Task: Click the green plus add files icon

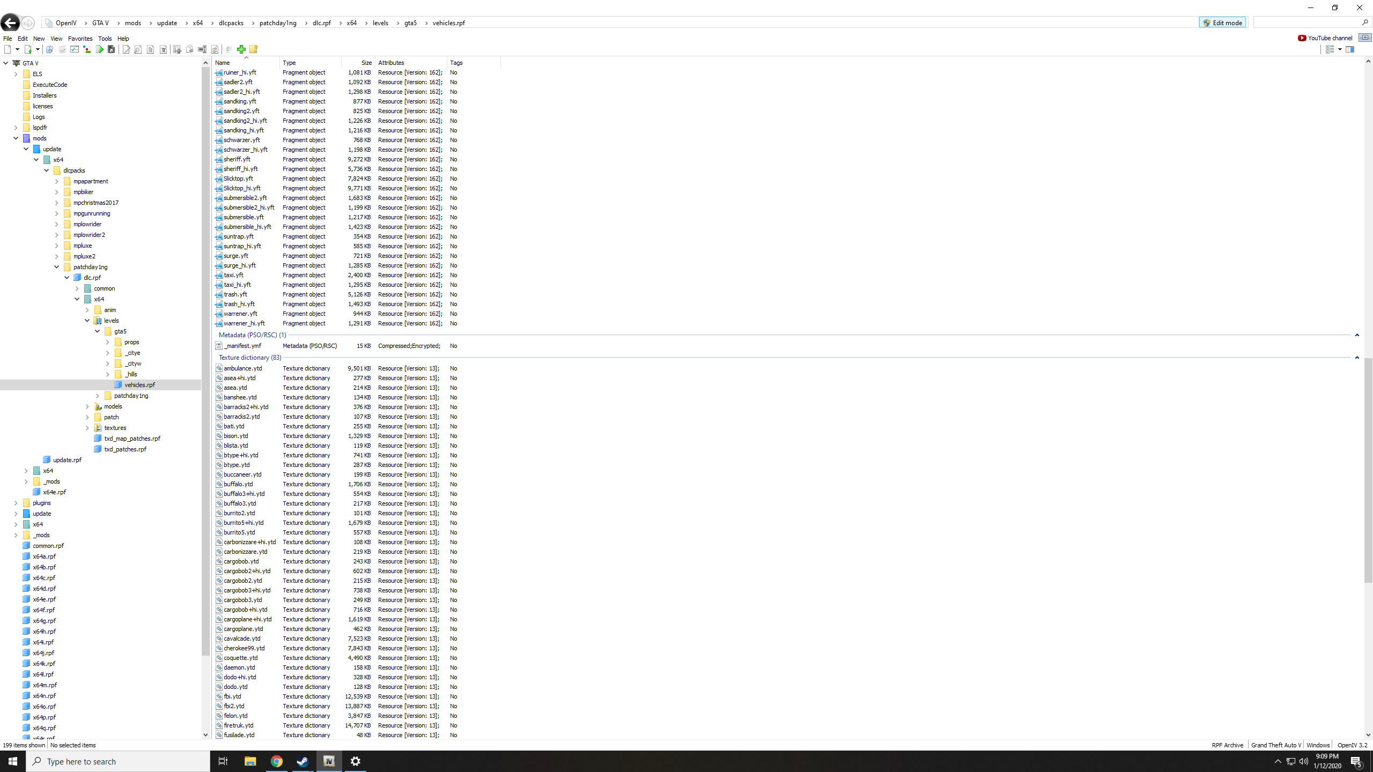Action: [x=241, y=49]
